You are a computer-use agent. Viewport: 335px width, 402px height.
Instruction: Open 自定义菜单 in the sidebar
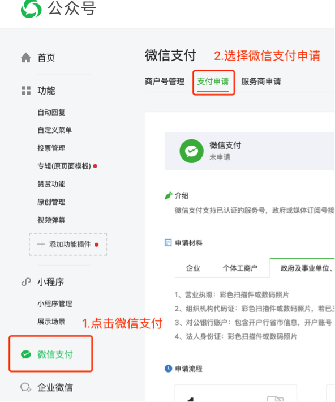coord(54,130)
